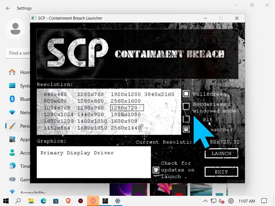Choose resolution 1152x864
Screen dimensions: 275x206
57,128
